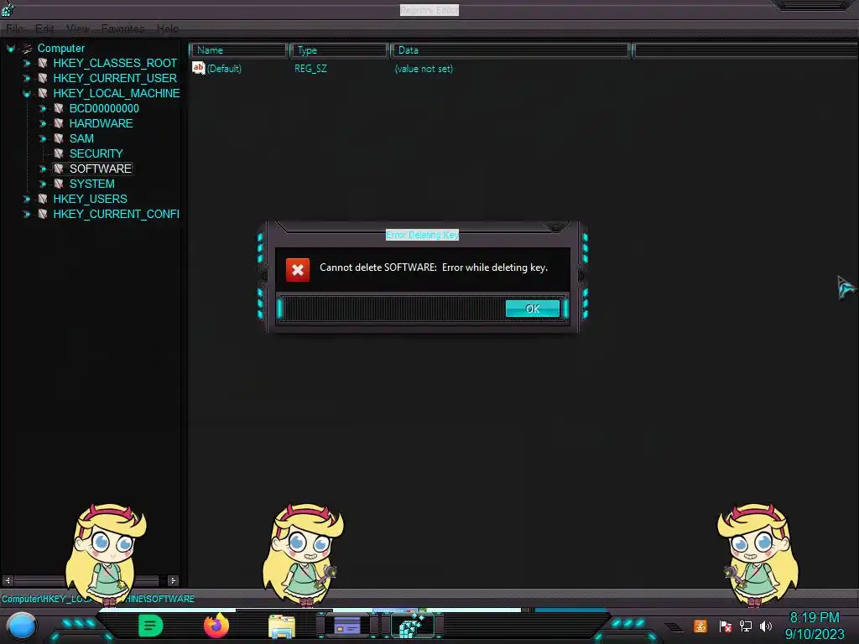Click the SAM key icon
The image size is (859, 644).
[59, 138]
